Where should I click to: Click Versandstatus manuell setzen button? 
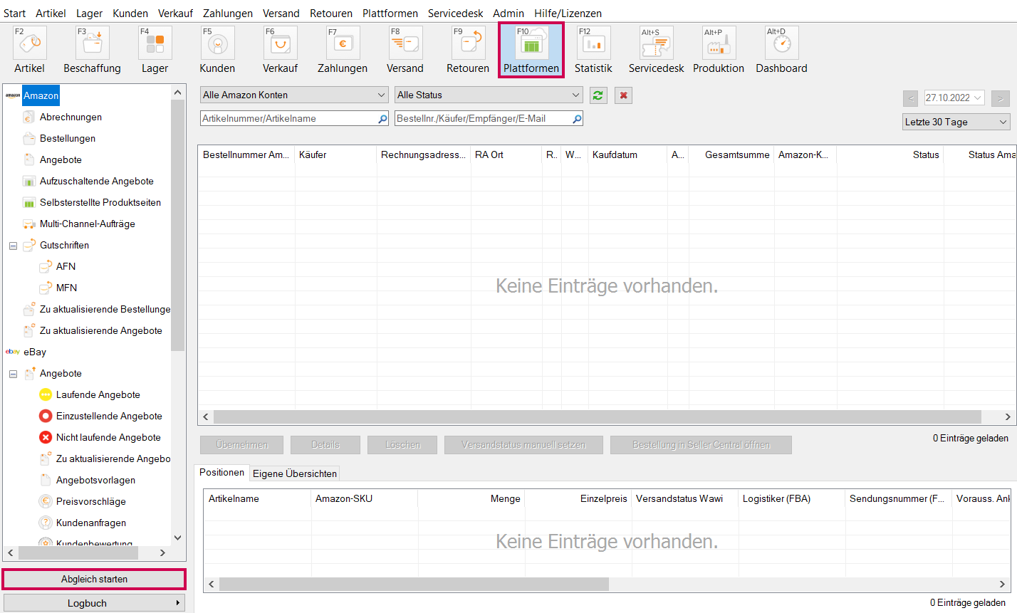point(523,445)
